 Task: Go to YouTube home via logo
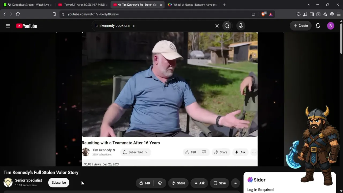click(27, 26)
